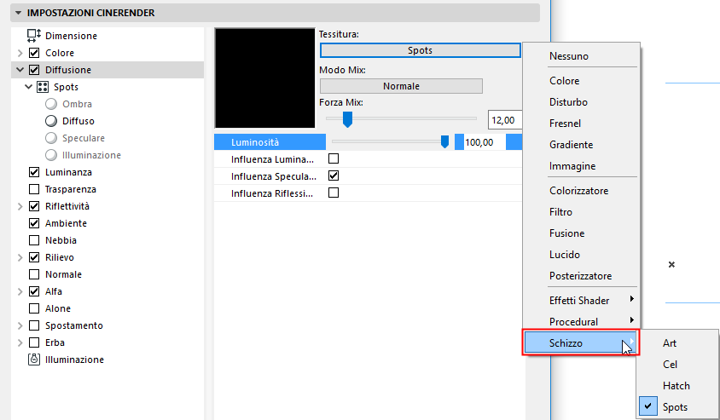Toggle the Rilievo channel checkbox
Image resolution: width=720 pixels, height=420 pixels.
point(34,257)
